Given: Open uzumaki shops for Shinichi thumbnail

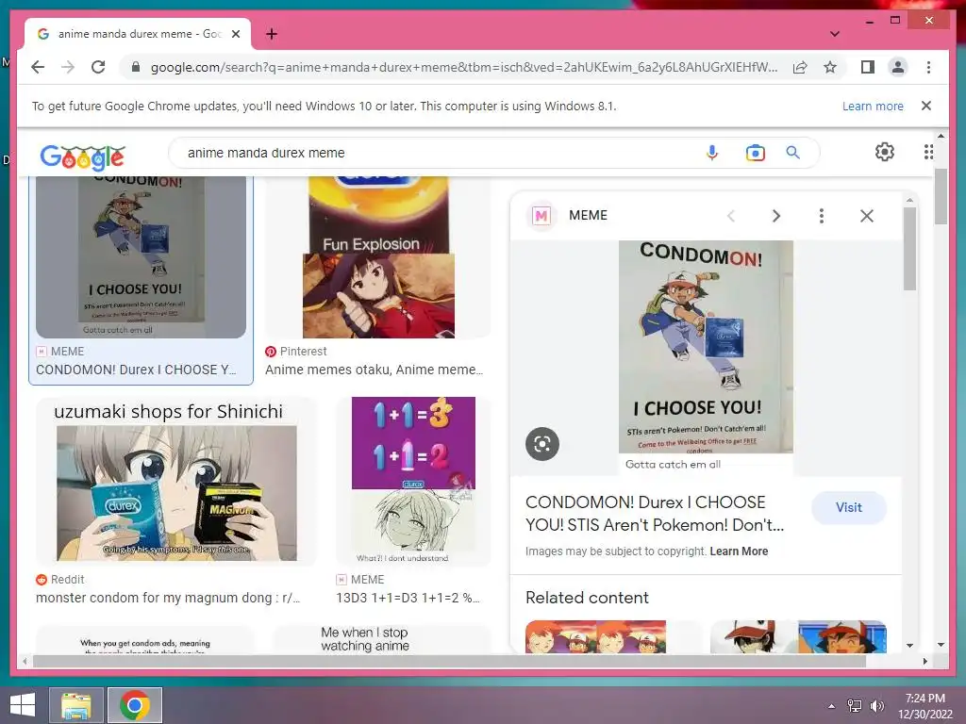Looking at the screenshot, I should pos(176,480).
